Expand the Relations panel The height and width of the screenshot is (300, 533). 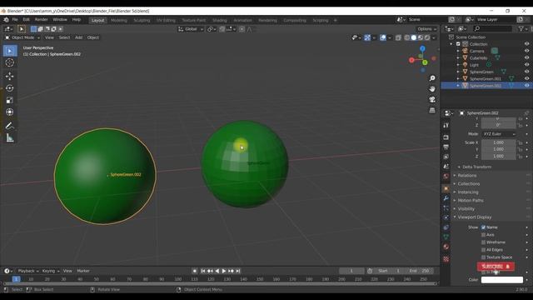[466, 176]
